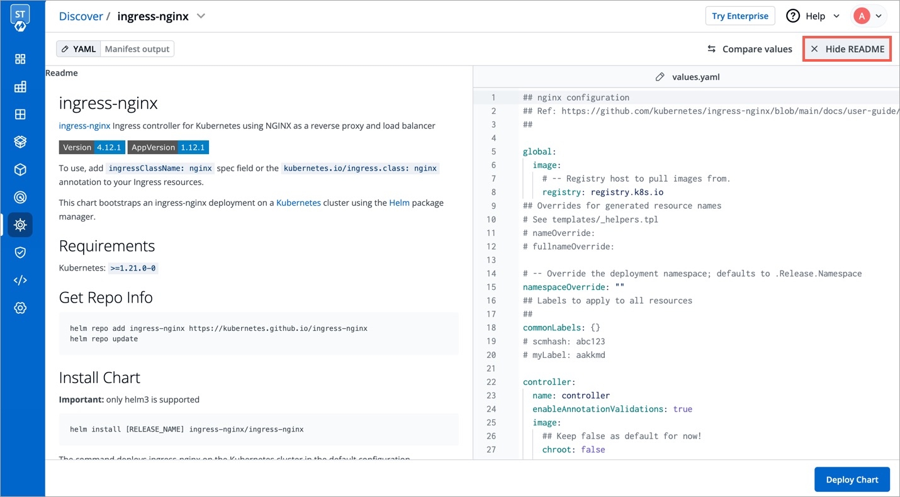Click the Help question mark icon
The image size is (900, 497).
(x=793, y=16)
